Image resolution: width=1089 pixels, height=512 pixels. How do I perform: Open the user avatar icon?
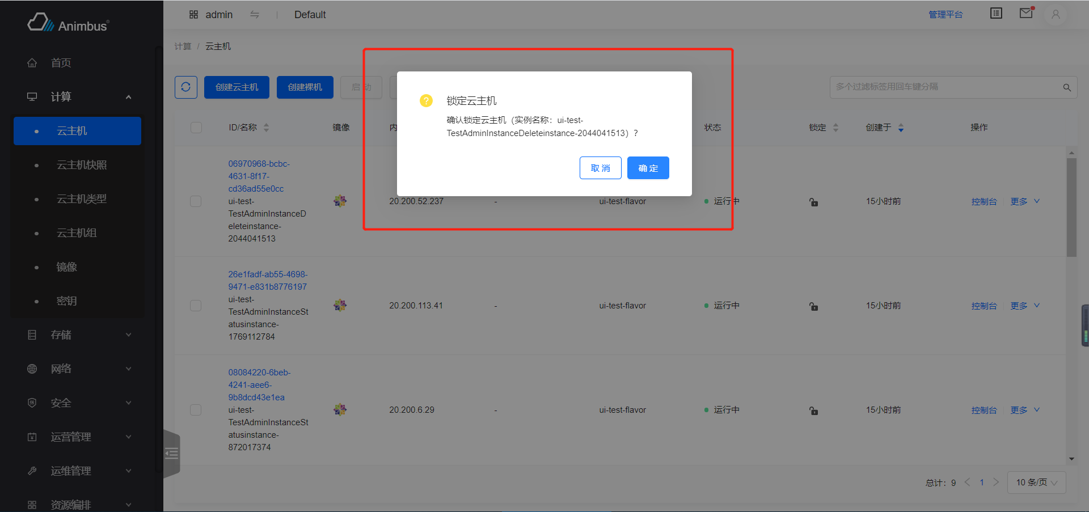1056,15
